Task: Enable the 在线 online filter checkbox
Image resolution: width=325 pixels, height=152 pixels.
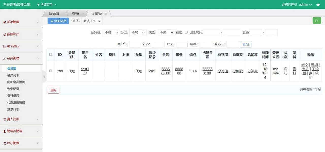Action: 186,32
